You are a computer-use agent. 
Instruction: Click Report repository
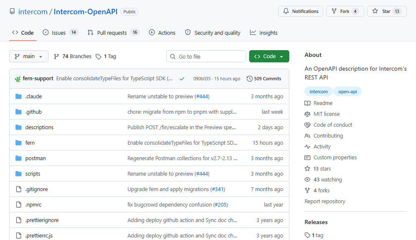click(x=325, y=201)
